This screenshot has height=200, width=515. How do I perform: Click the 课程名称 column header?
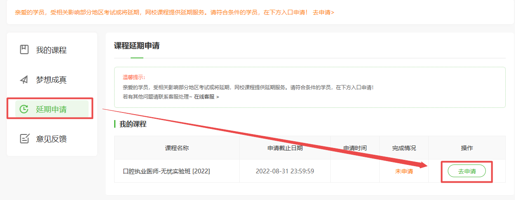(177, 148)
